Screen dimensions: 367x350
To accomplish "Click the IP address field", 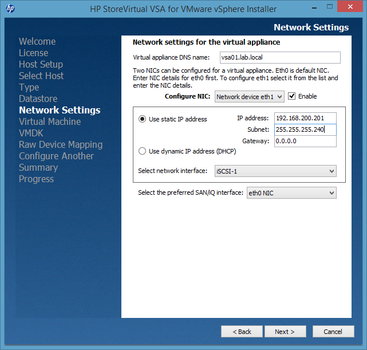I will pyautogui.click(x=305, y=118).
